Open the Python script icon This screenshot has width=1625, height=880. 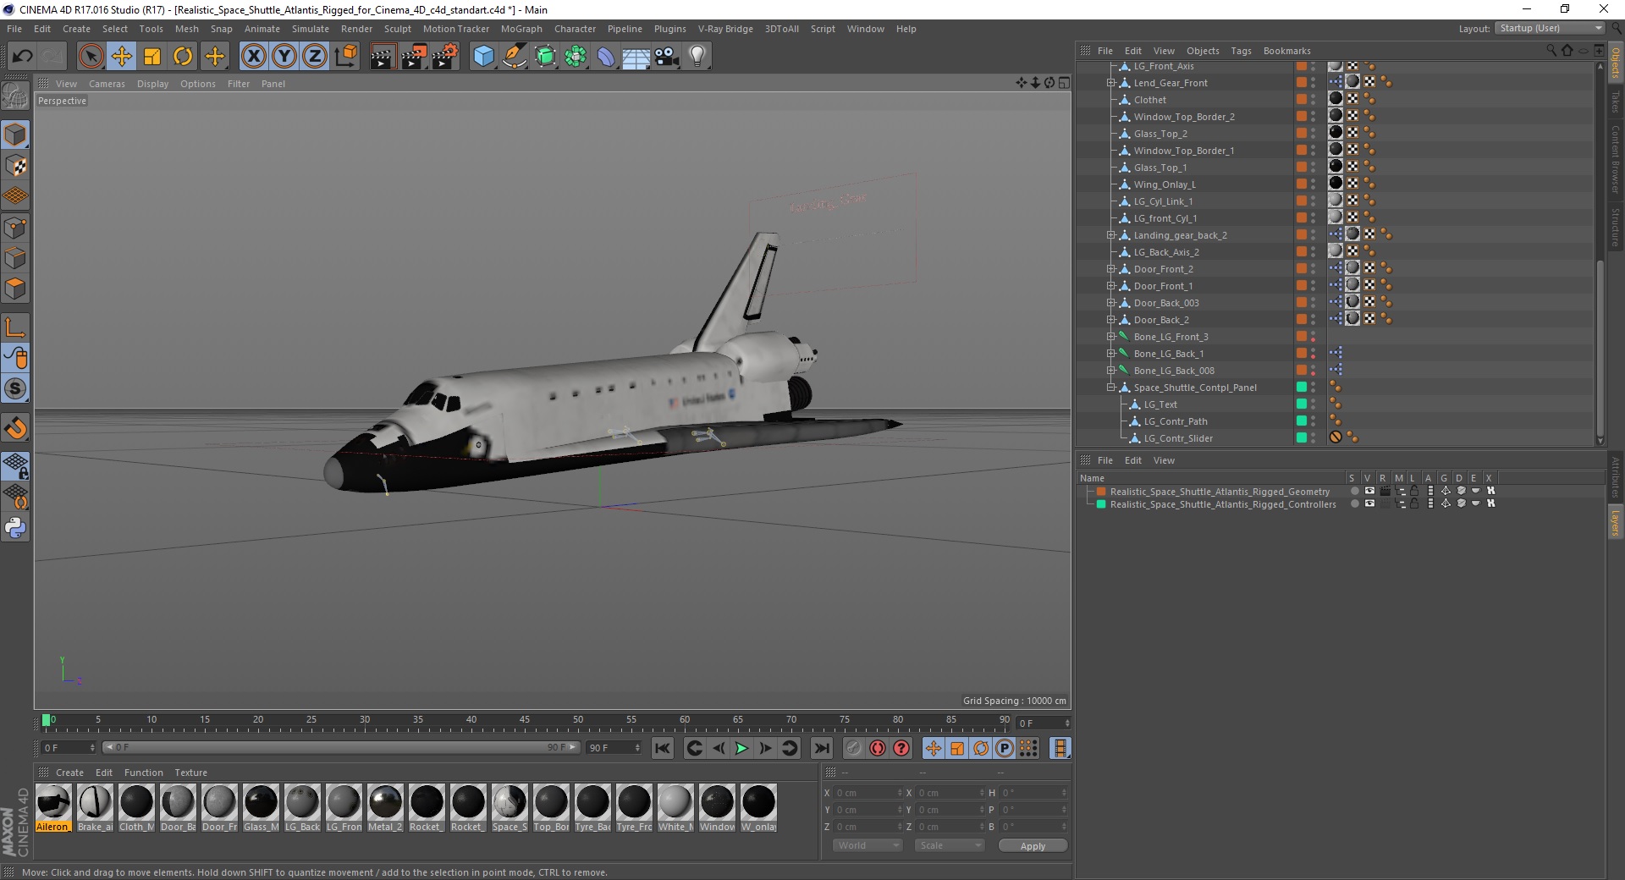(x=15, y=528)
